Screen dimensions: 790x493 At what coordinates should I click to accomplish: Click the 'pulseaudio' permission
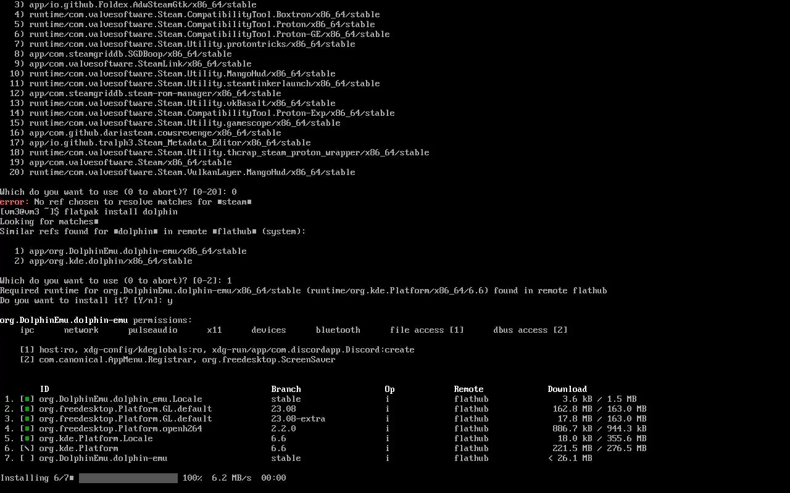click(153, 330)
